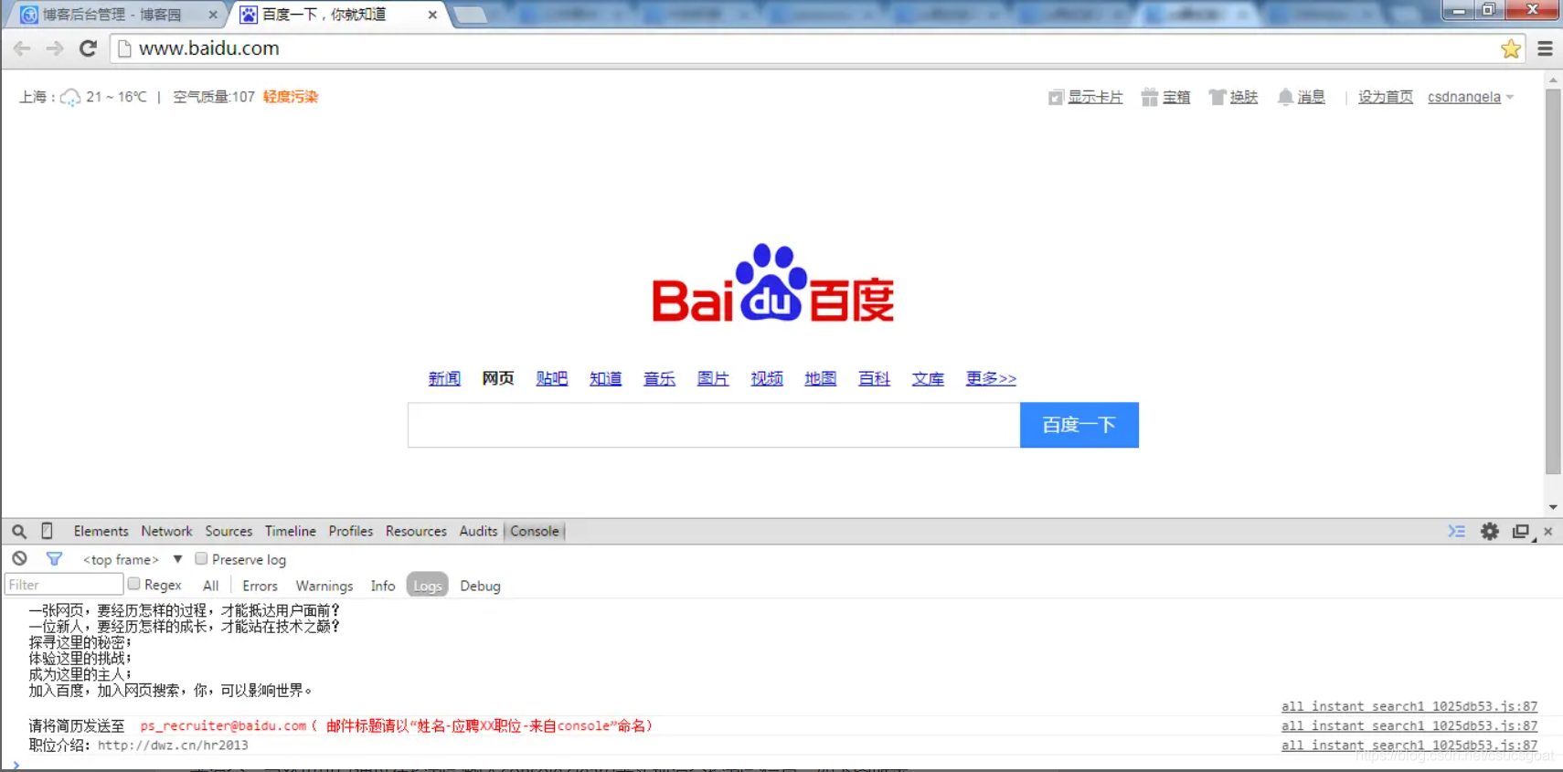Open DevTools settings gear
This screenshot has height=772, width=1563.
pyautogui.click(x=1490, y=531)
